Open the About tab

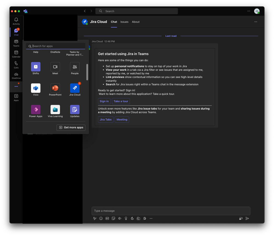coord(135,22)
